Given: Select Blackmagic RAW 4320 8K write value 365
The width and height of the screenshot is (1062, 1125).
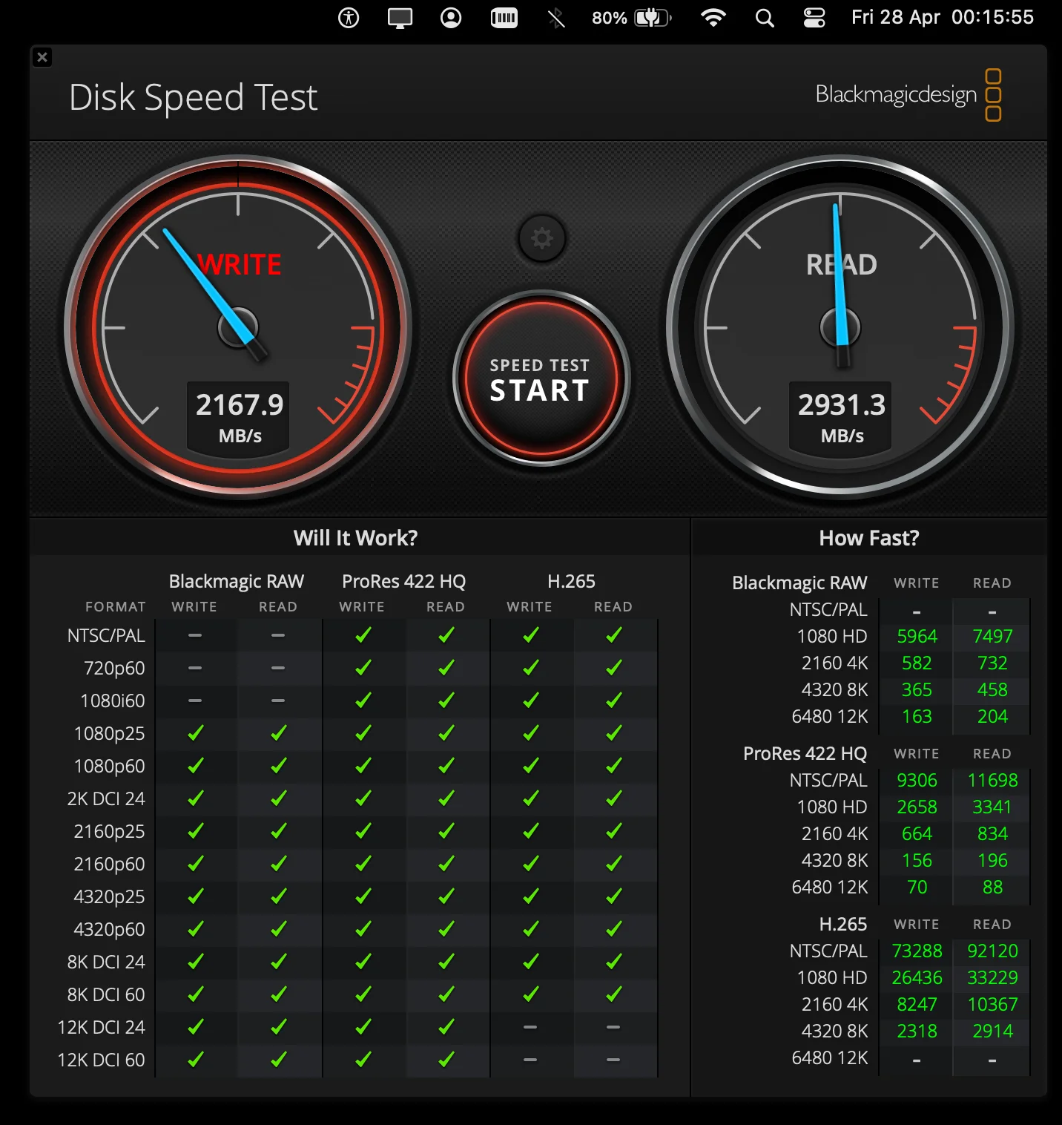Looking at the screenshot, I should pyautogui.click(x=917, y=690).
